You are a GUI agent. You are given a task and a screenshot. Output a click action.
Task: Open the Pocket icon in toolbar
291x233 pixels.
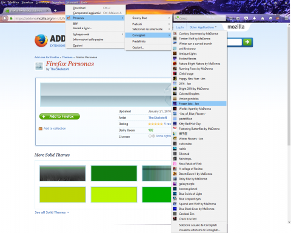tap(246, 18)
